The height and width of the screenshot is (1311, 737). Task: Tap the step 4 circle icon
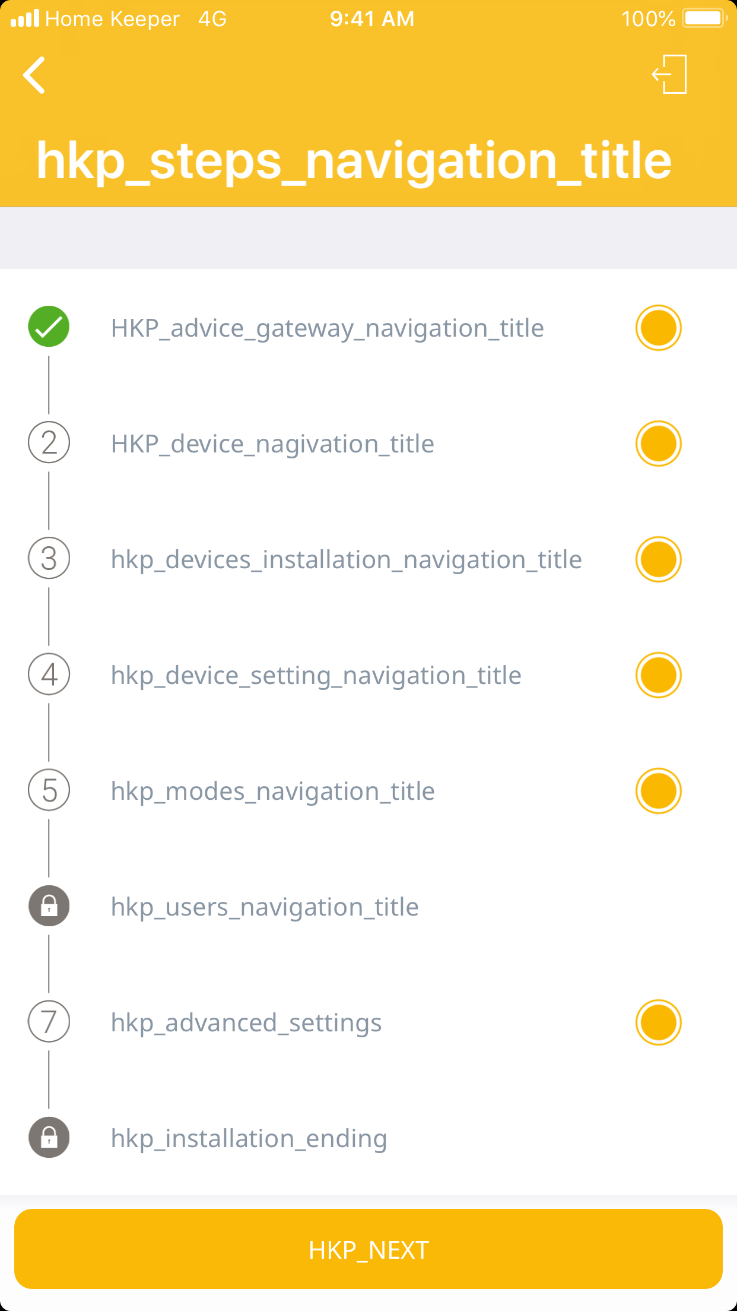tap(49, 674)
